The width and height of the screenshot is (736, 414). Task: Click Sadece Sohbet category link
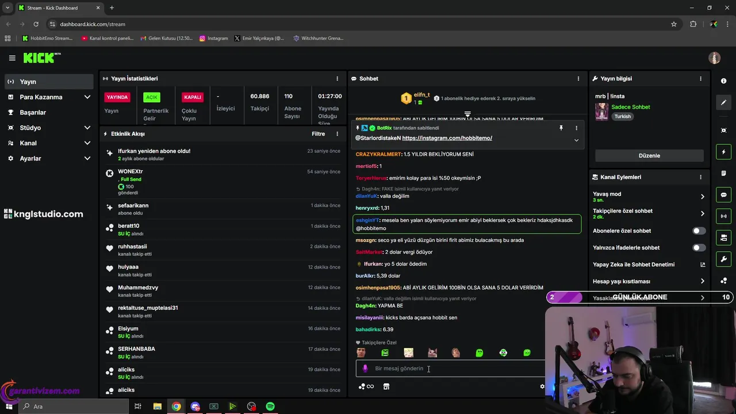pos(631,107)
